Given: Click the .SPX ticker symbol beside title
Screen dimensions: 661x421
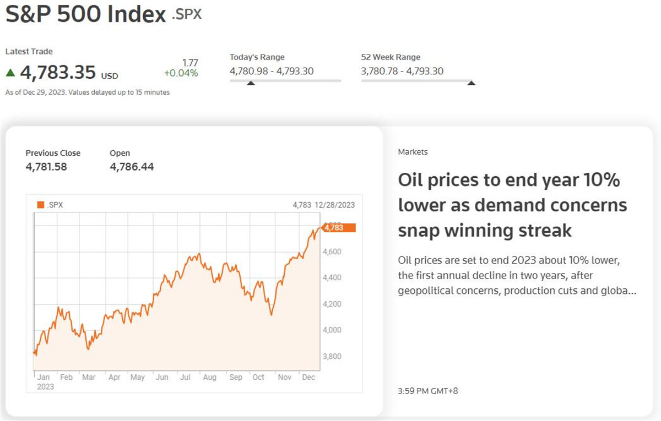Looking at the screenshot, I should [x=186, y=14].
